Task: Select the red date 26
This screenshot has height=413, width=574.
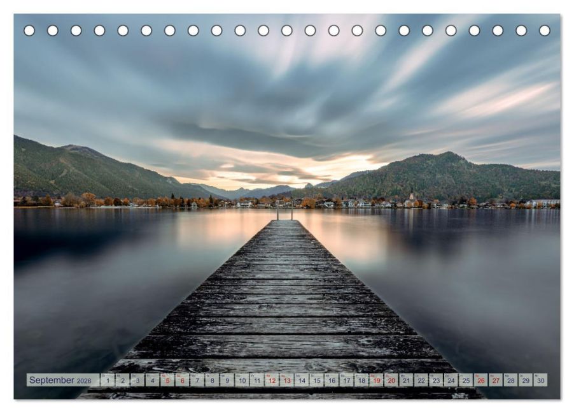Action: coord(480,380)
